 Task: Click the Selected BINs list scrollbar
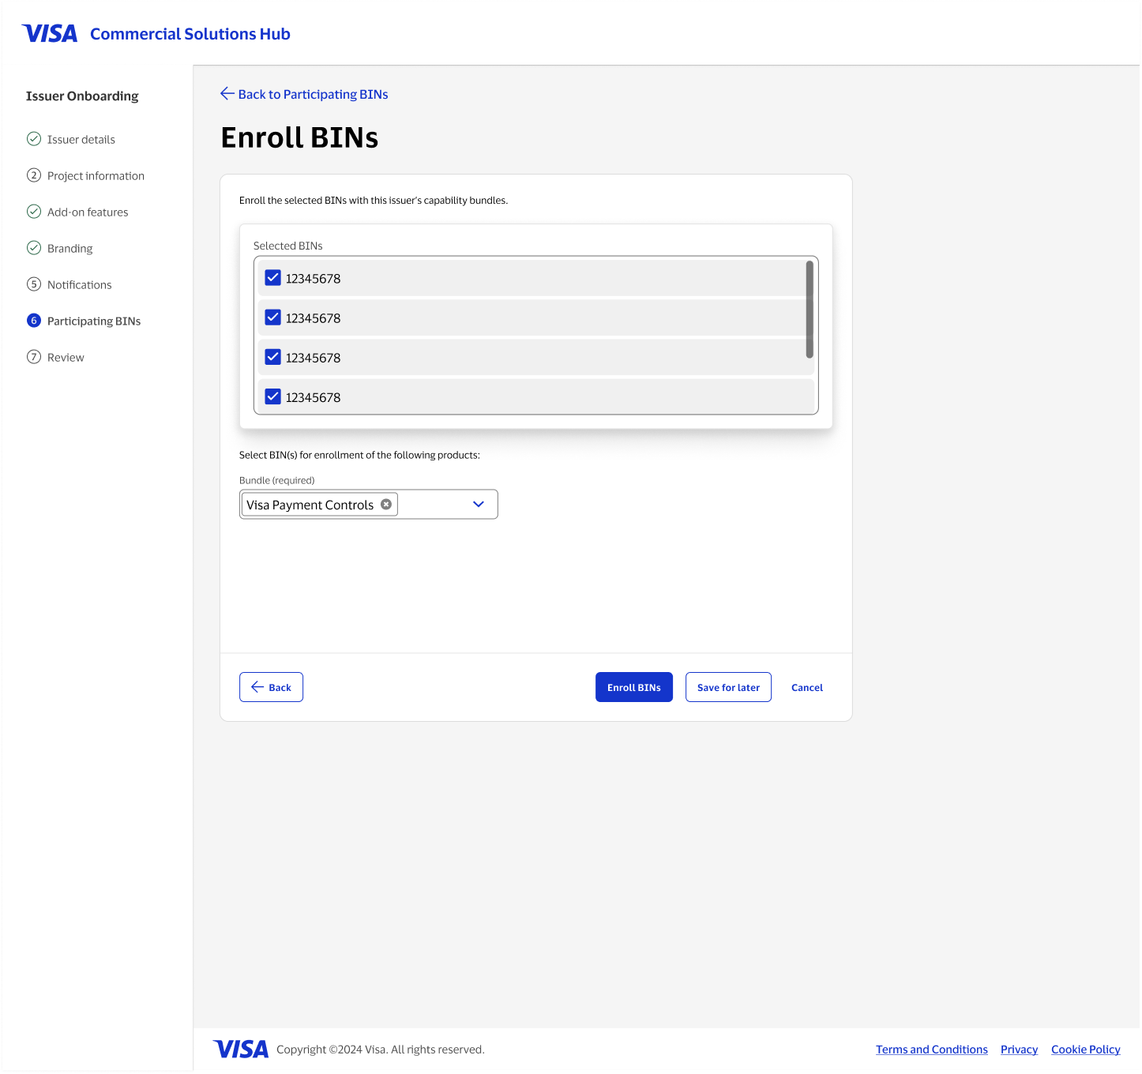(810, 310)
